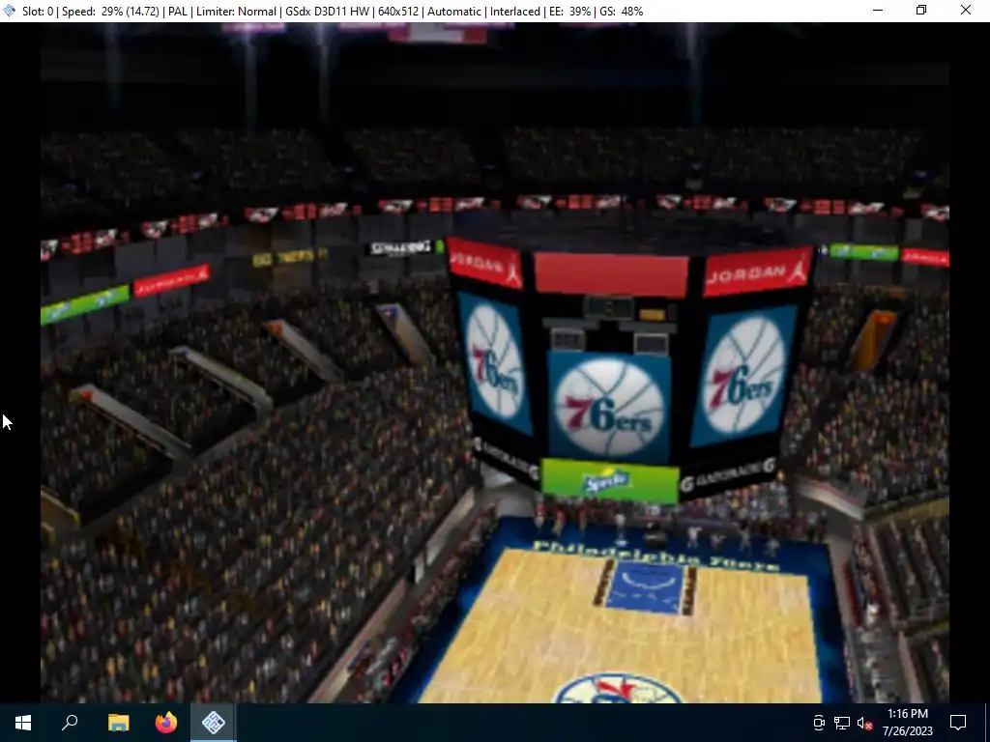Open the Meet Now tray icon

[x=818, y=723]
